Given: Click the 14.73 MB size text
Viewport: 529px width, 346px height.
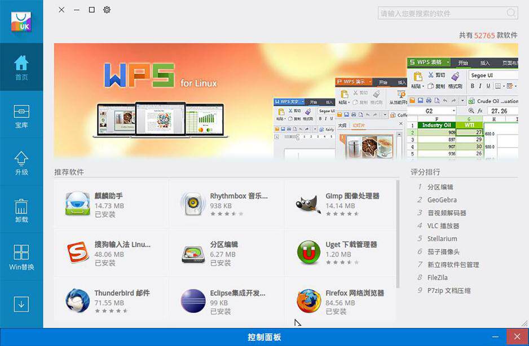Looking at the screenshot, I should pyautogui.click(x=109, y=206).
